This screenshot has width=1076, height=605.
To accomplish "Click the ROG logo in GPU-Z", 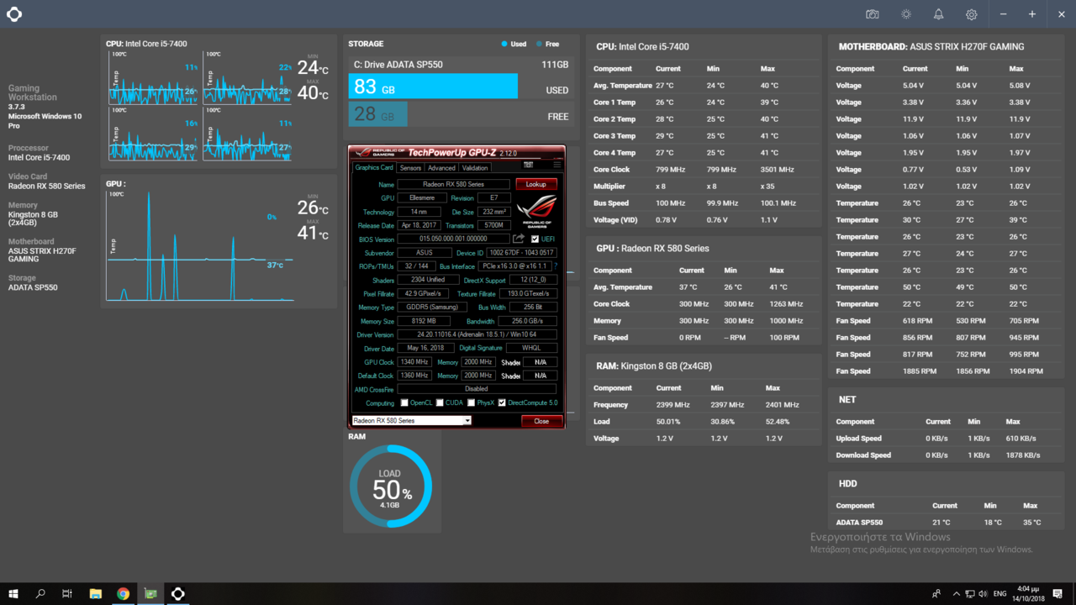I will [536, 210].
